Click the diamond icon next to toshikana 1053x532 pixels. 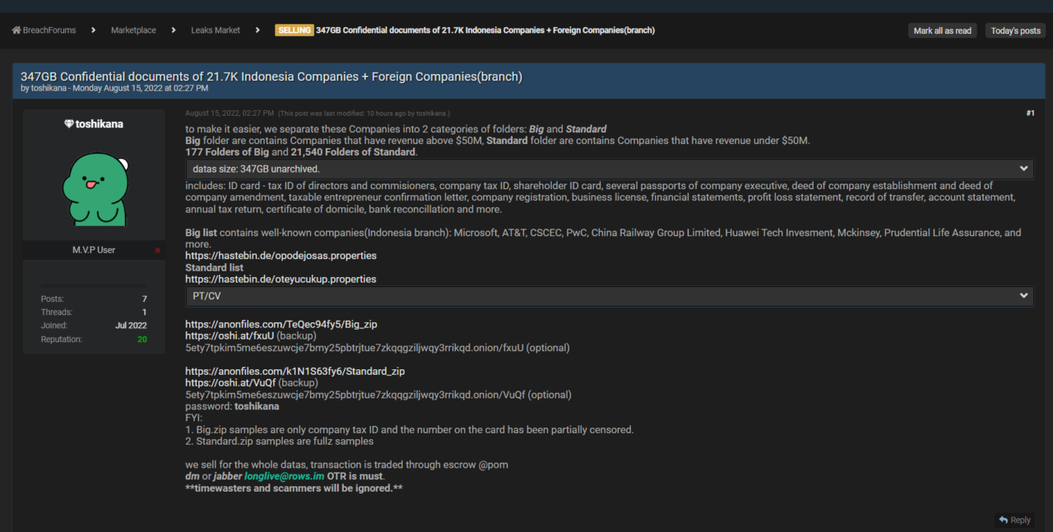(x=69, y=124)
